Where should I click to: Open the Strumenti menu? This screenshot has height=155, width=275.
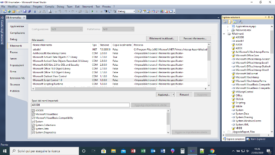(x=88, y=7)
